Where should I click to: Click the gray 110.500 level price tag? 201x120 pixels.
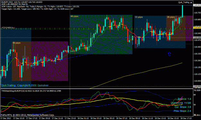click(197, 38)
